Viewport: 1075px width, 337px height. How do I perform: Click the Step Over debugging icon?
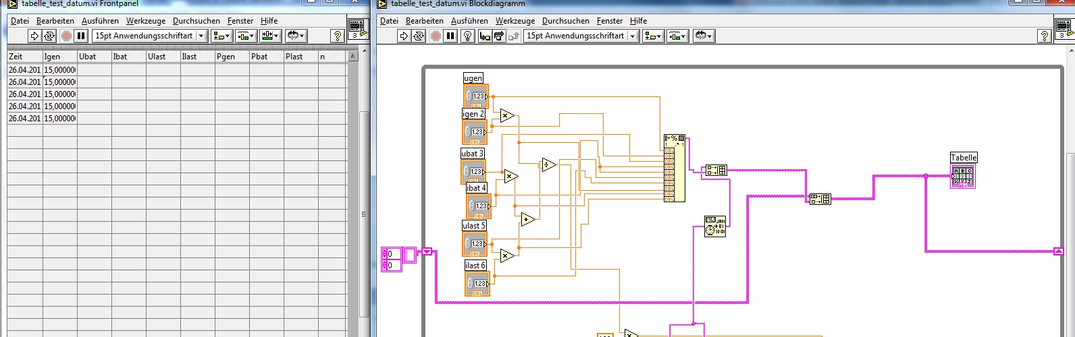(x=498, y=36)
